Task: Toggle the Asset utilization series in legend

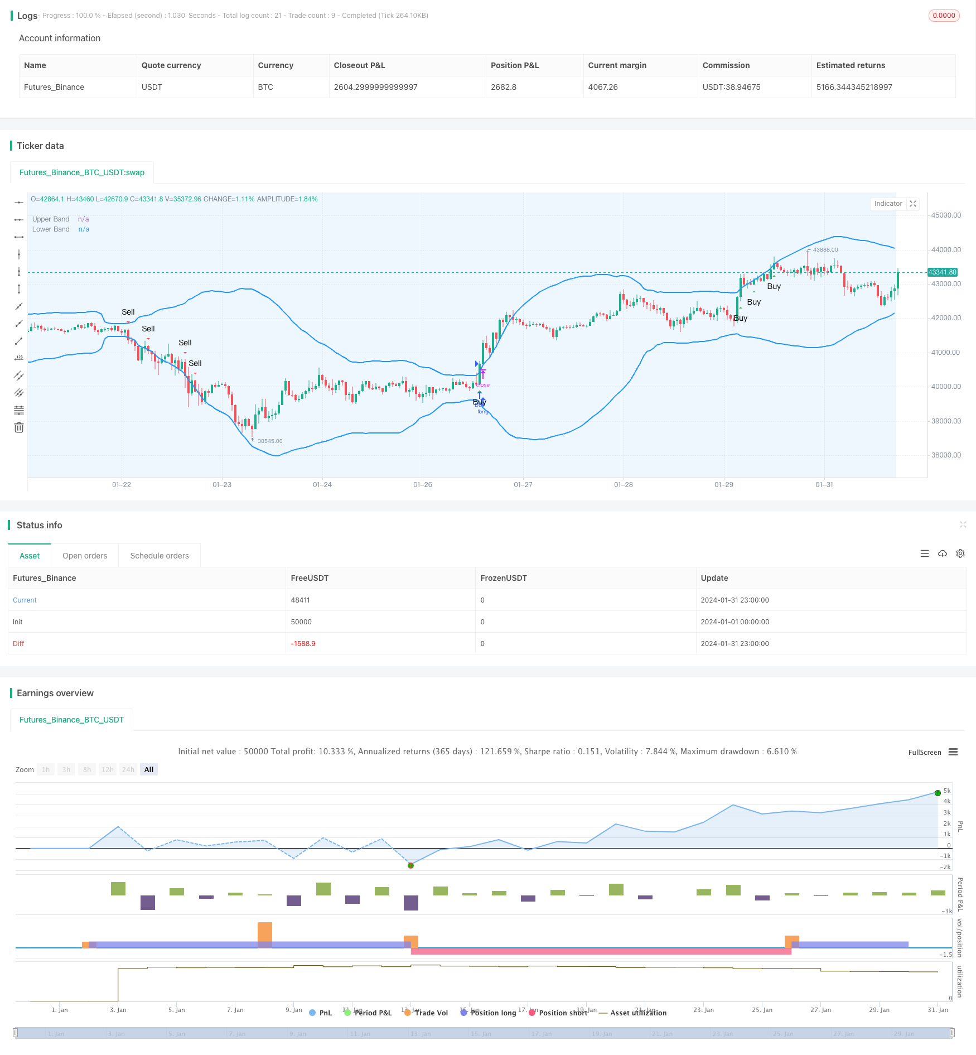Action: click(632, 1013)
